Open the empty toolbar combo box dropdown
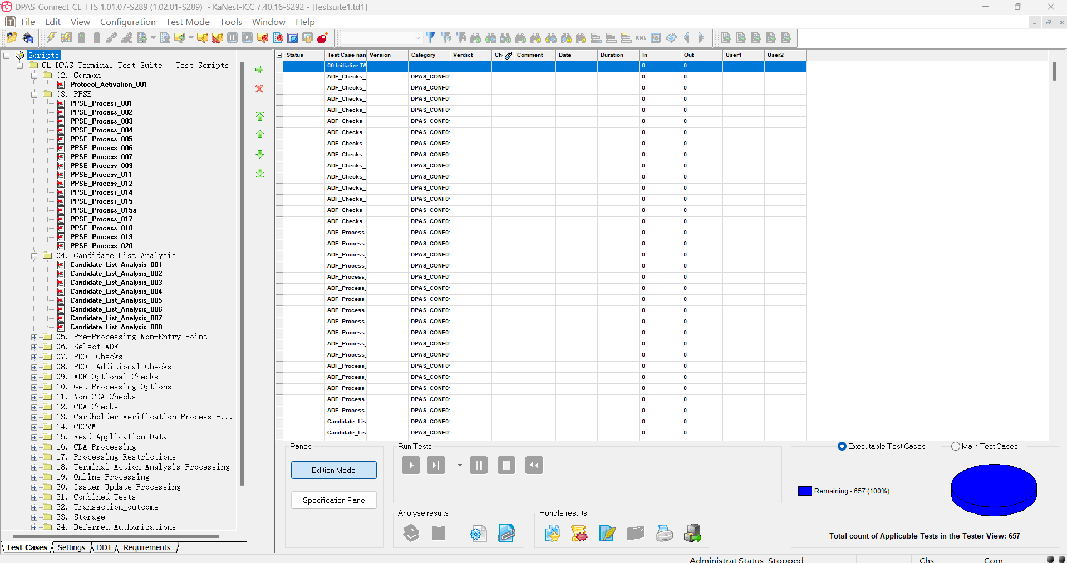Image resolution: width=1067 pixels, height=563 pixels. pos(417,38)
